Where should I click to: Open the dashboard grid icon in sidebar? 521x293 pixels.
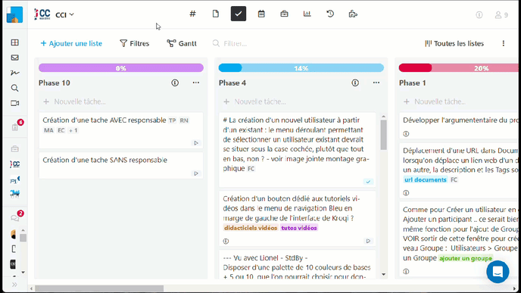[x=14, y=42]
